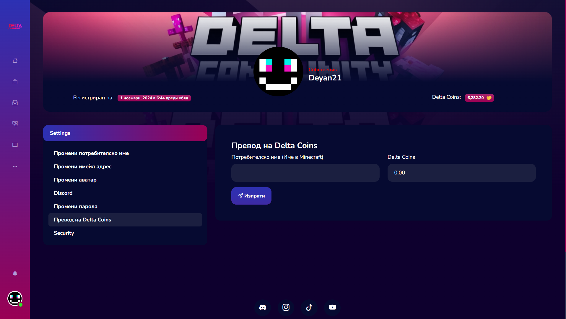The width and height of the screenshot is (566, 319).
Task: Open the envelope messages icon
Action: click(x=15, y=103)
